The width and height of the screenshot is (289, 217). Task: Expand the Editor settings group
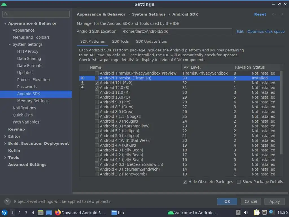(x=5, y=136)
